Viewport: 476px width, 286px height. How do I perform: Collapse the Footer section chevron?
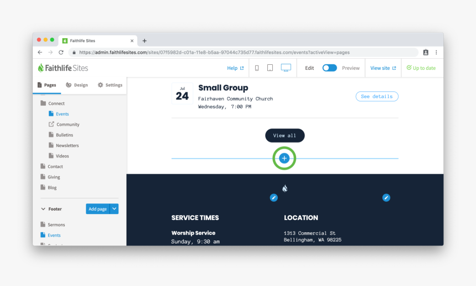[x=43, y=209]
